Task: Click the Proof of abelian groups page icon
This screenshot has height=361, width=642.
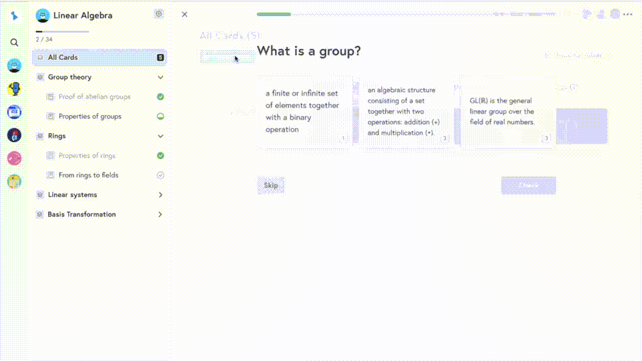Action: pos(50,96)
